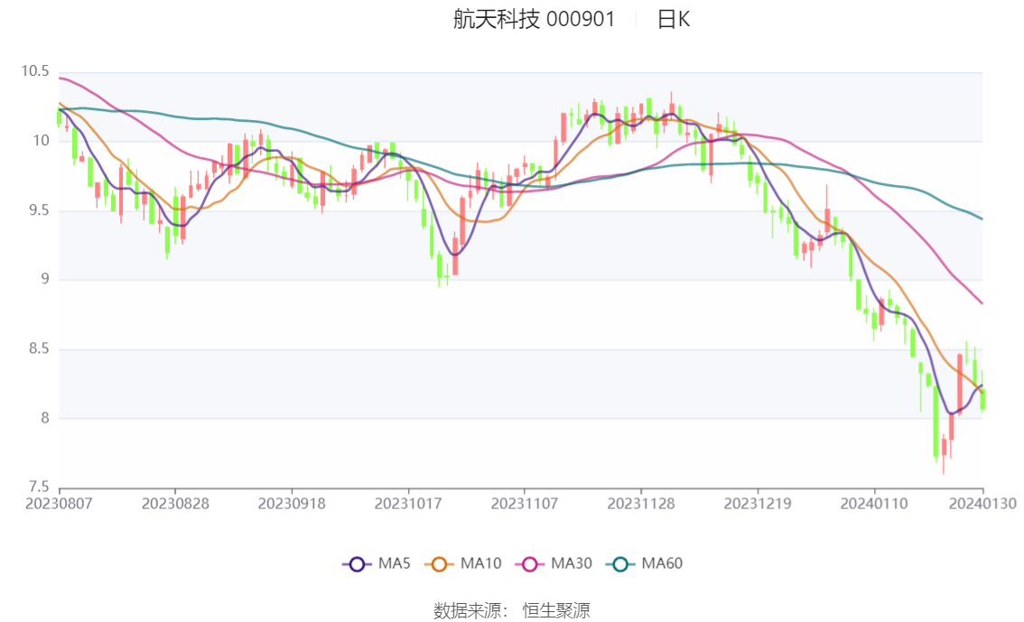Click the 7.5 price axis label

click(40, 487)
